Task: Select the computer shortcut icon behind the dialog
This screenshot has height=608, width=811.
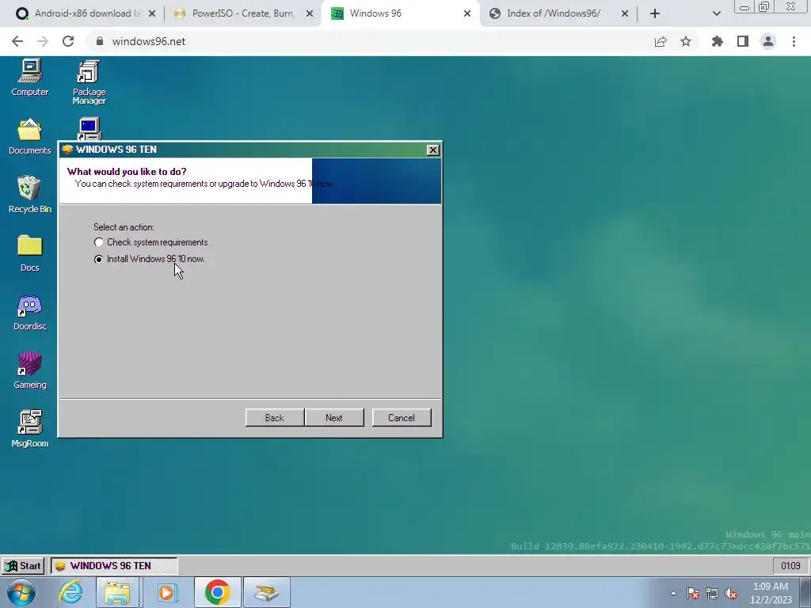Action: (89, 129)
